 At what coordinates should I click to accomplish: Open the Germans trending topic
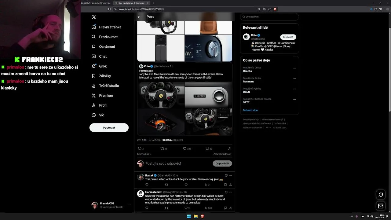[x=248, y=81]
